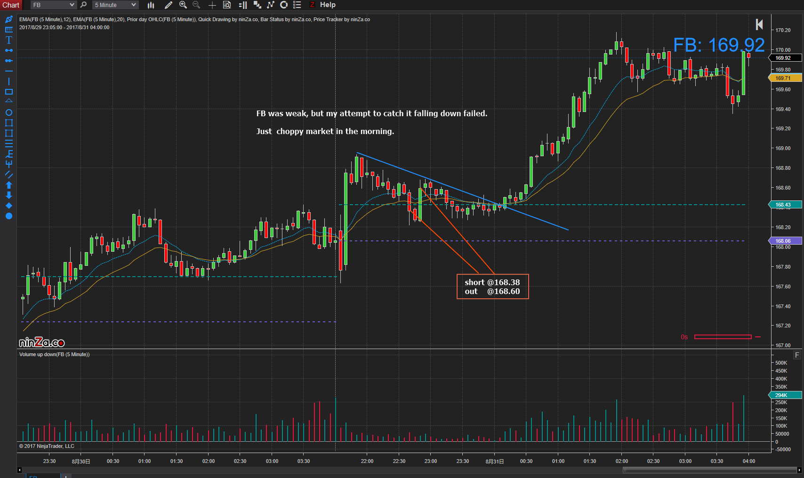Click the red bar status progress bar
This screenshot has height=478, width=804.
tap(723, 337)
